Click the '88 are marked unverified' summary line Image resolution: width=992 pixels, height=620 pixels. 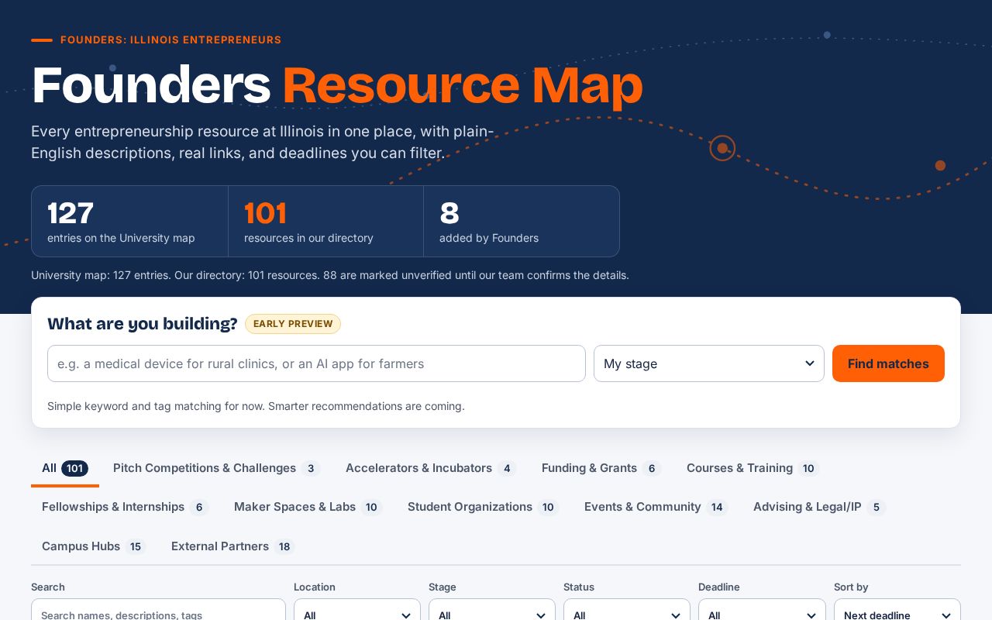(x=330, y=275)
